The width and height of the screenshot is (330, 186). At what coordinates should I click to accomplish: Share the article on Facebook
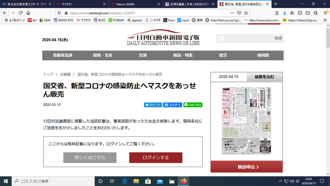(x=173, y=105)
